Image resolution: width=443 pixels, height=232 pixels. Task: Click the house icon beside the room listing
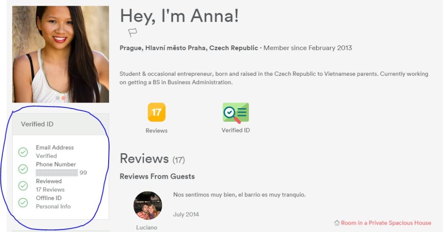[x=337, y=223]
